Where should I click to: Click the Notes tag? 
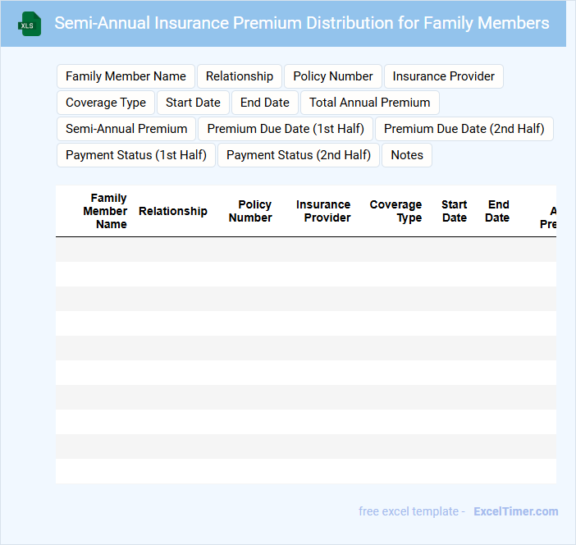407,155
